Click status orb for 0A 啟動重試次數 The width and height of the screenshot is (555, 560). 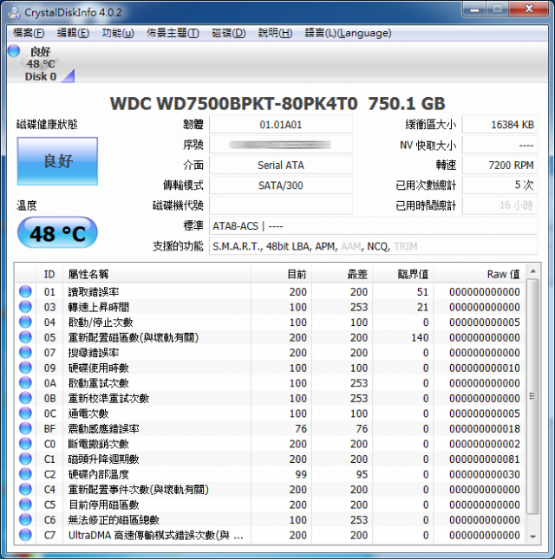click(x=25, y=382)
